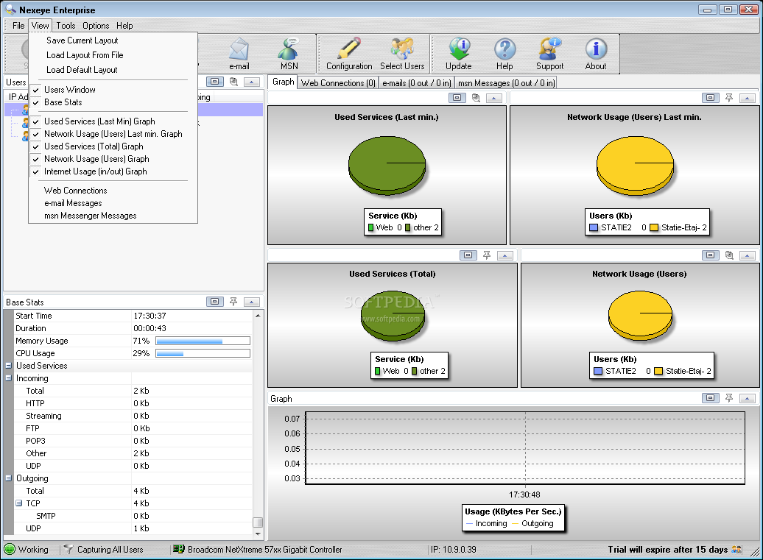Maximize the Users panel
The width and height of the screenshot is (763, 560).
(214, 82)
